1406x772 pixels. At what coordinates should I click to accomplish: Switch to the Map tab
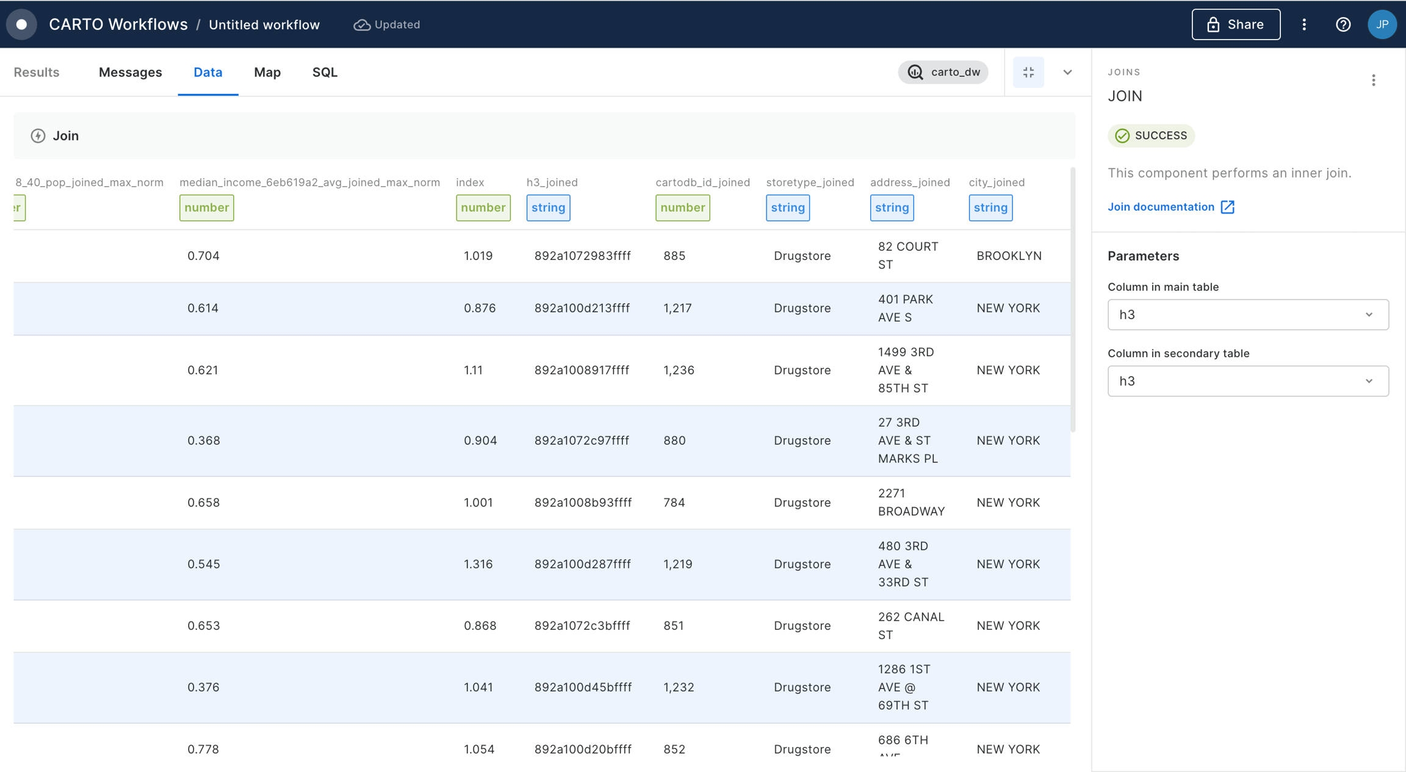(267, 72)
